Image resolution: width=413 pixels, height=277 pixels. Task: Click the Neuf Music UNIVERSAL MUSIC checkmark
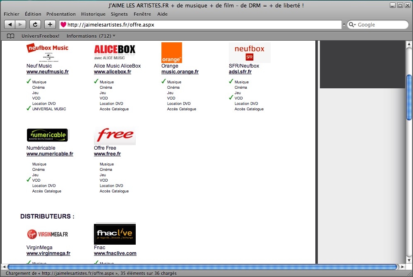(x=29, y=109)
